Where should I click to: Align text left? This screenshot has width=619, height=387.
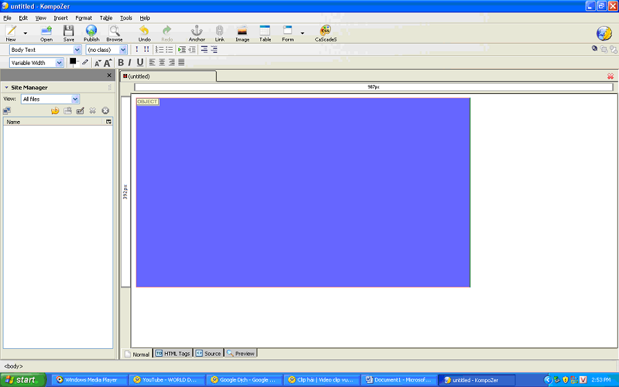point(152,62)
